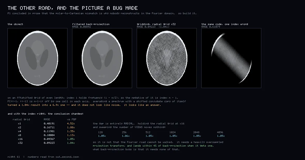Click the '1.13x' vs FBP value
305x160 pixels.
(71, 135)
